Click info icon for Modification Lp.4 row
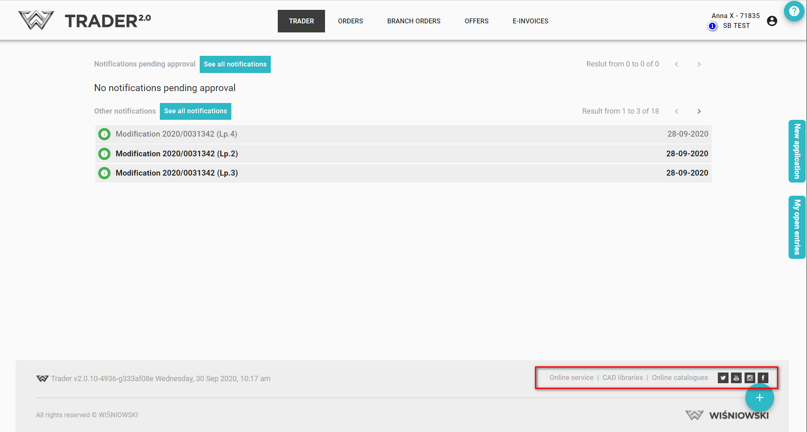The image size is (807, 432). pyautogui.click(x=104, y=134)
